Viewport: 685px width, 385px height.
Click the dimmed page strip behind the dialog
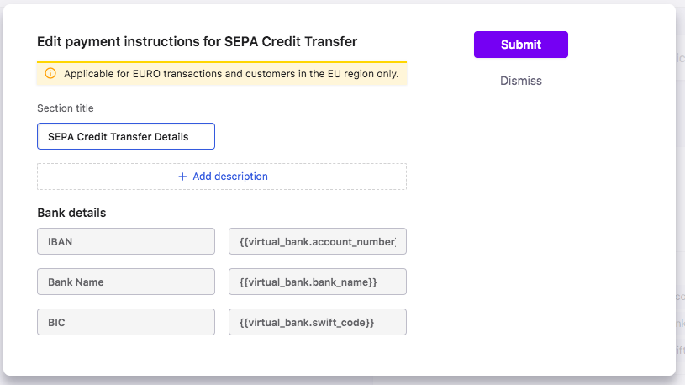(x=680, y=192)
